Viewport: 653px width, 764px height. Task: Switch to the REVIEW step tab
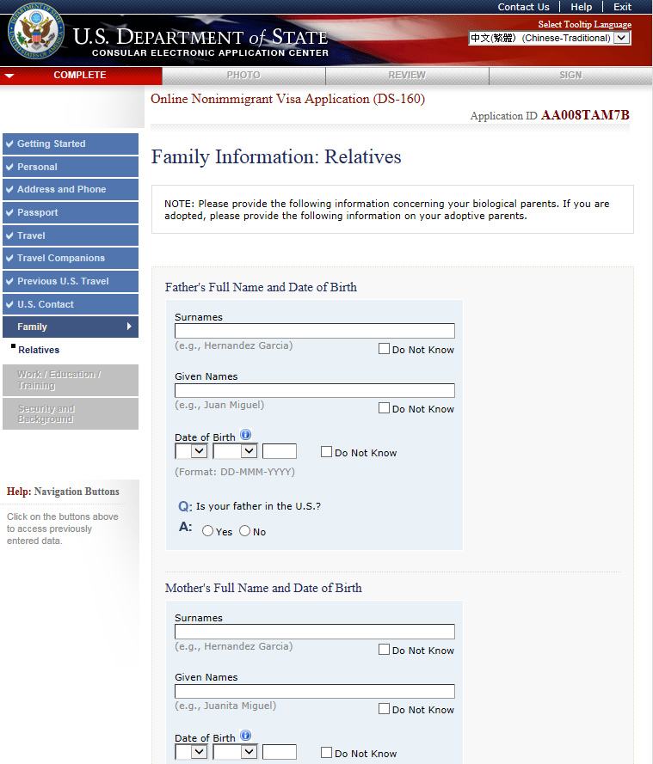click(x=407, y=76)
